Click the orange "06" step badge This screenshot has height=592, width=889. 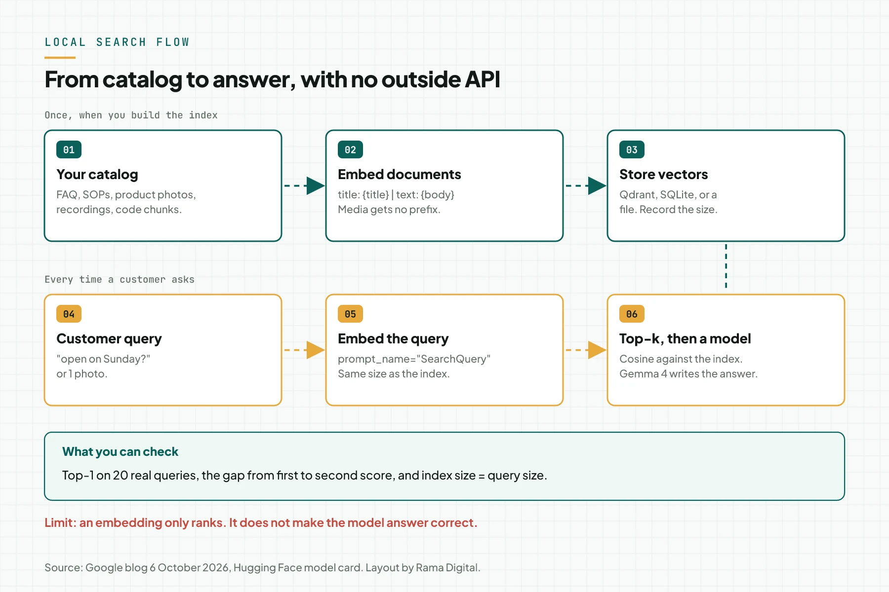pyautogui.click(x=632, y=314)
